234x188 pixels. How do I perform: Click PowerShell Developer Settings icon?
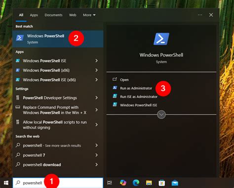tap(18, 97)
